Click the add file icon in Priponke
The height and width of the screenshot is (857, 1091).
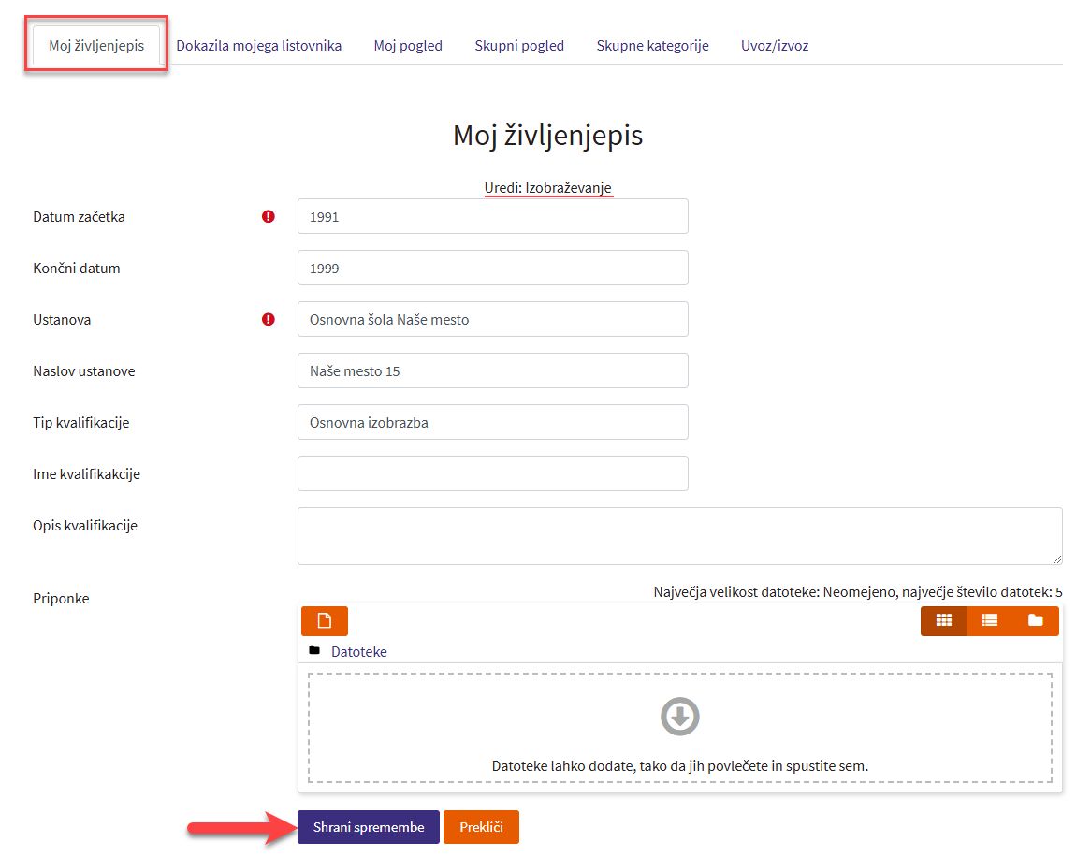click(x=324, y=621)
